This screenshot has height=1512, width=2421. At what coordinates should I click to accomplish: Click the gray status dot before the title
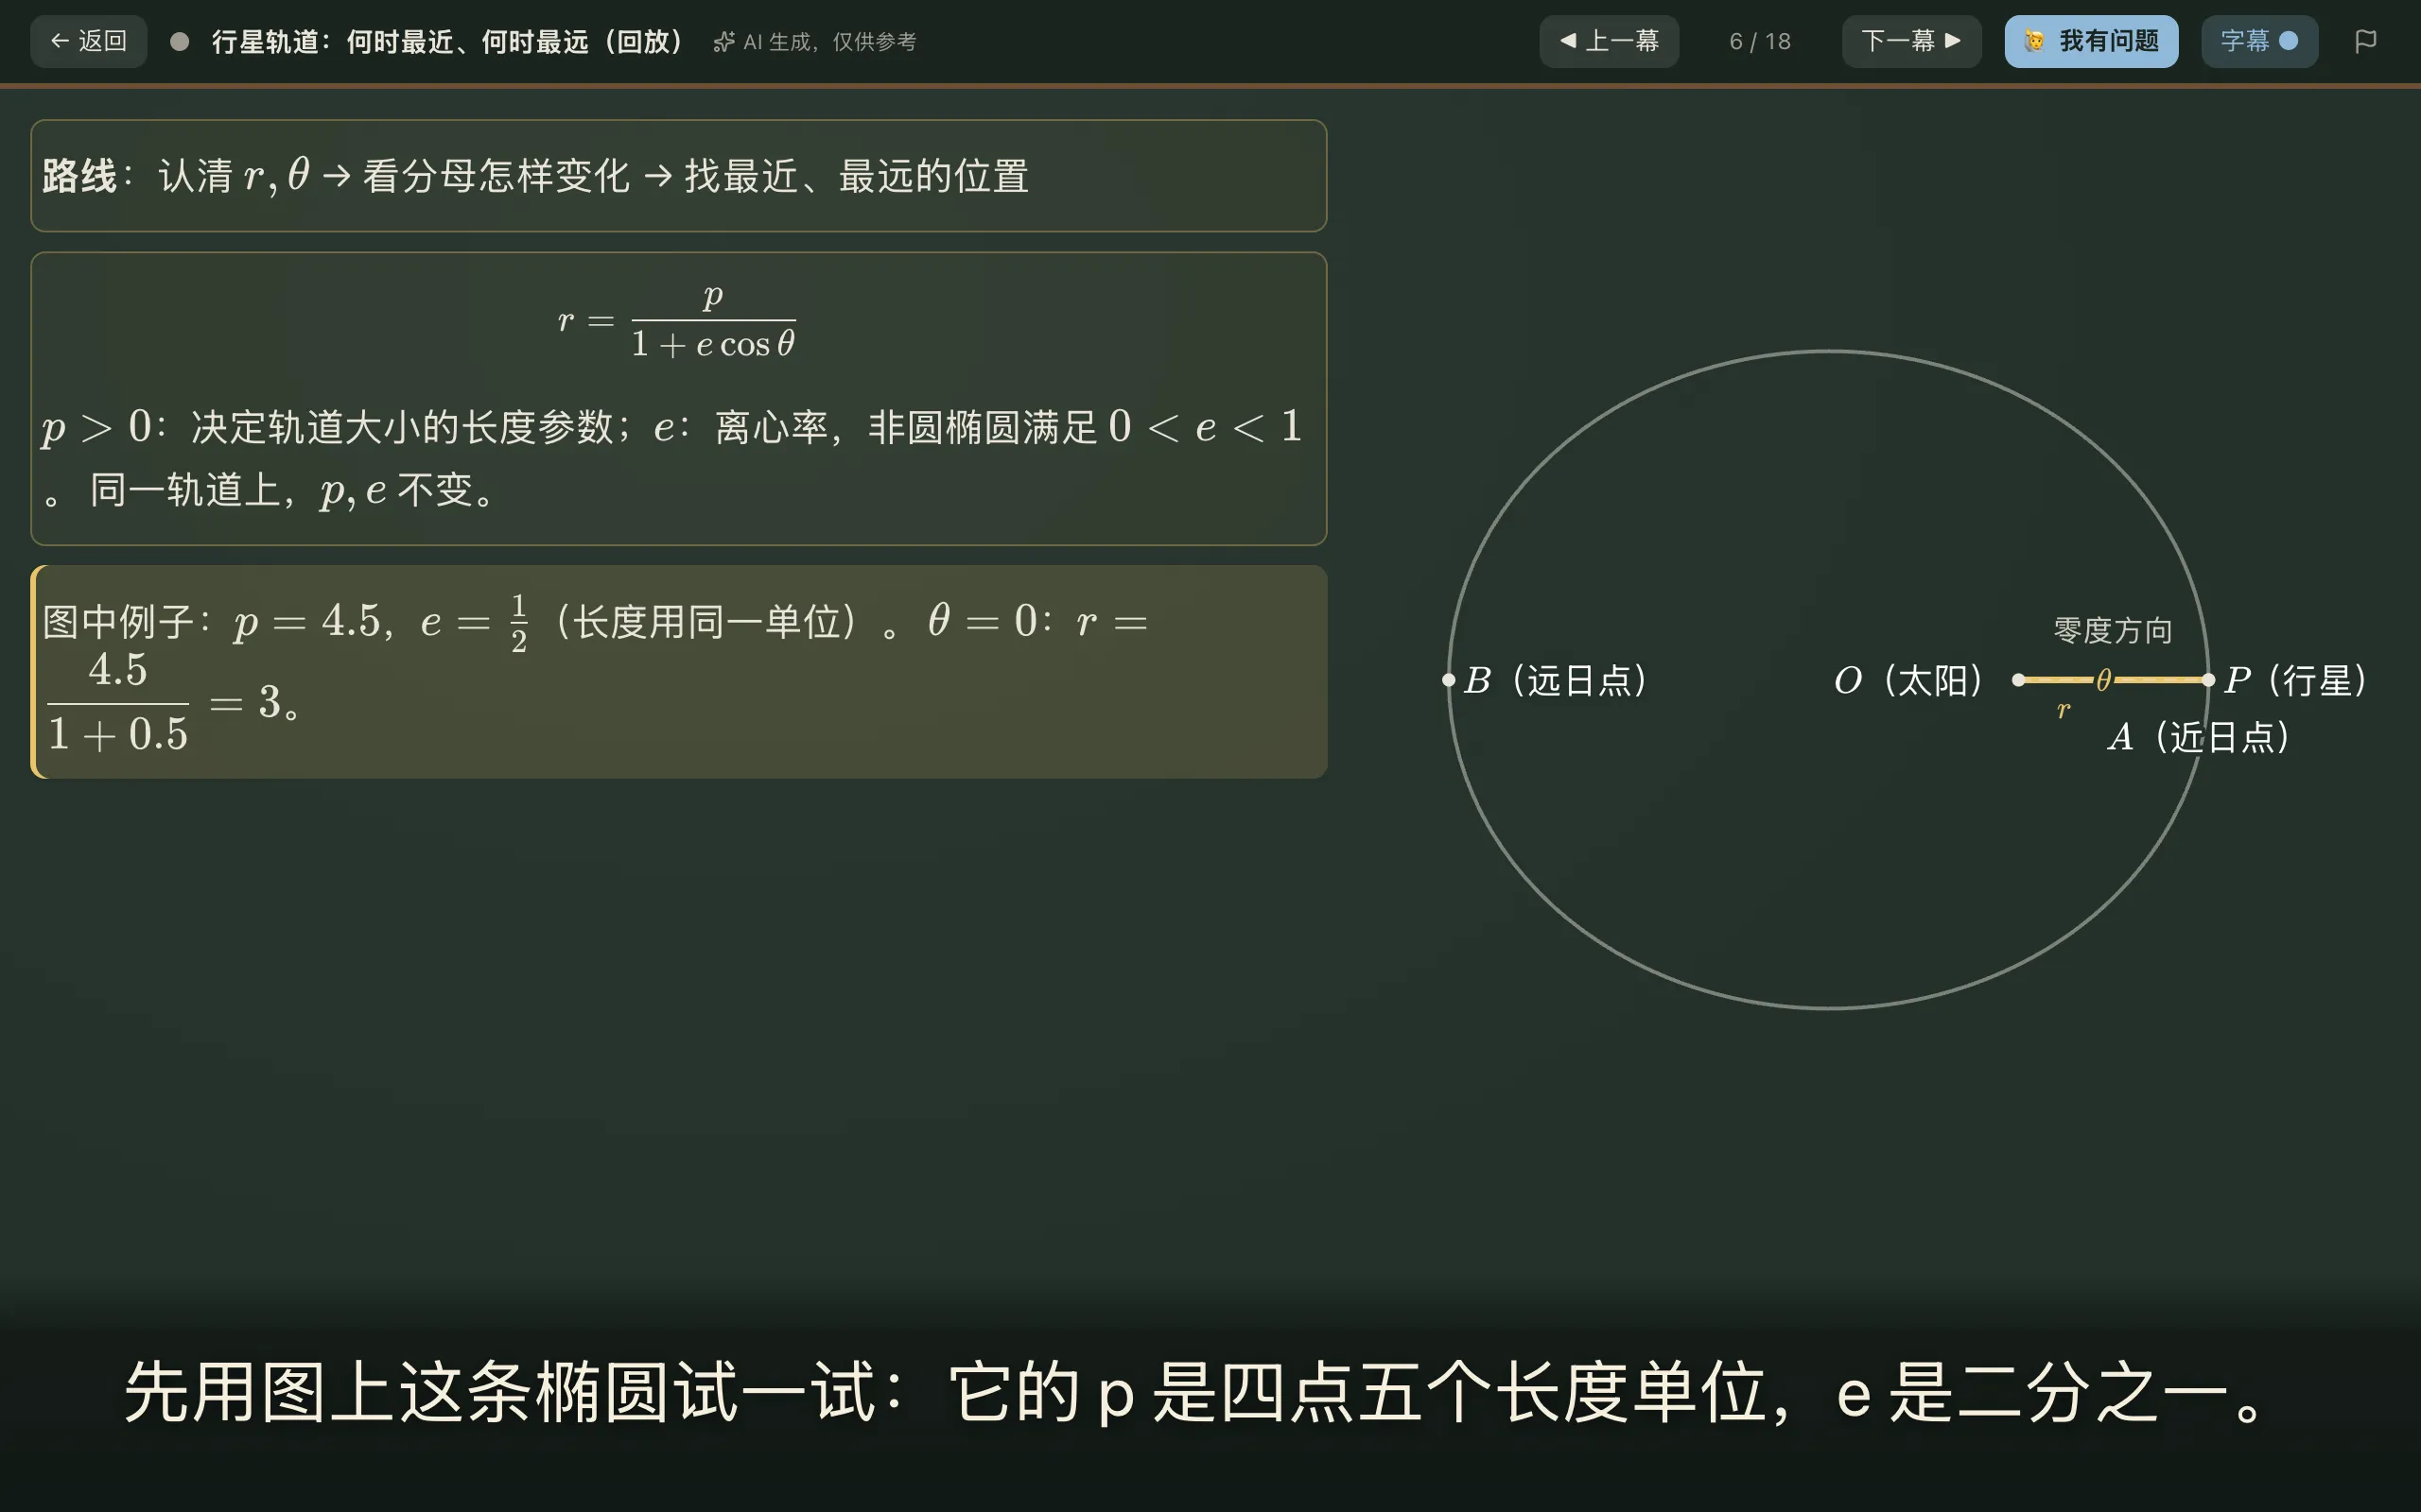[x=179, y=41]
